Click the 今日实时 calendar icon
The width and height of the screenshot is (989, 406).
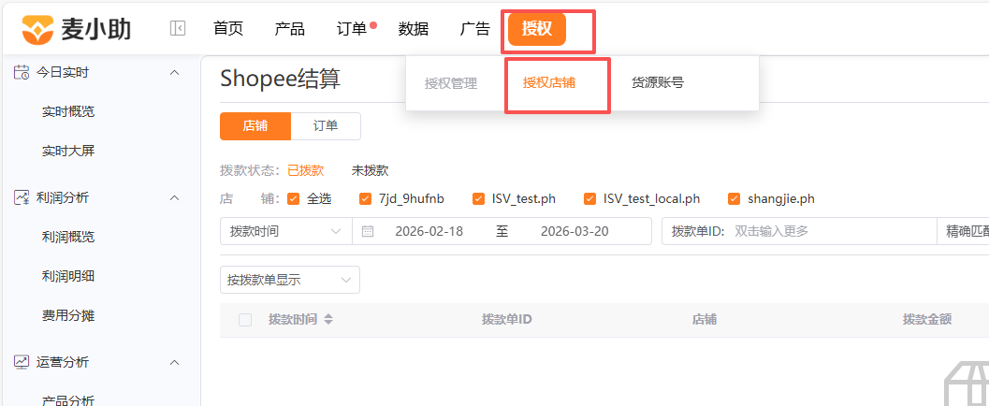point(22,73)
